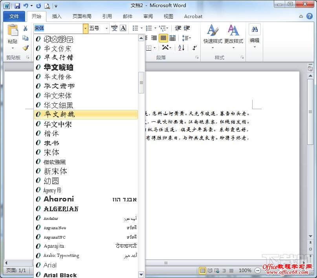The width and height of the screenshot is (317, 278).
Task: Click the Sort A-Z icon
Action: click(181, 48)
